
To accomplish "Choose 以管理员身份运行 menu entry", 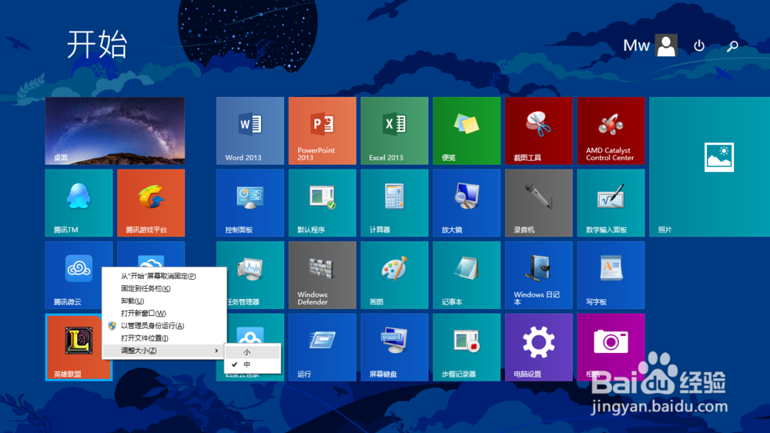I will point(164,325).
